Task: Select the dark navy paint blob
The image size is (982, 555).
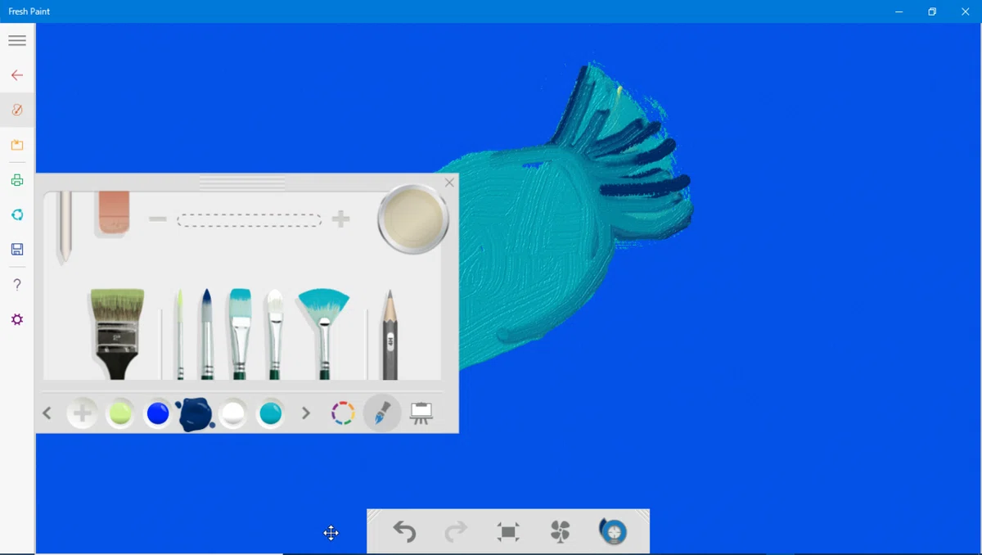Action: pyautogui.click(x=195, y=414)
